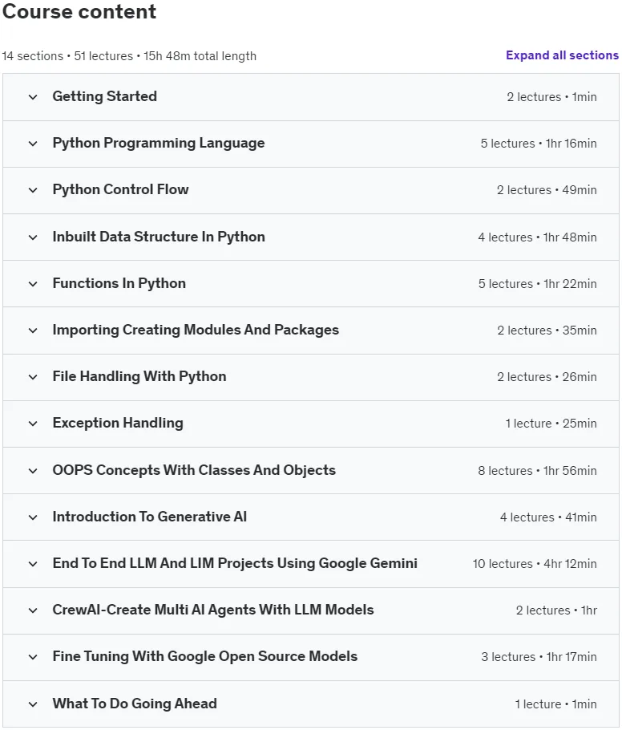Expand What To Do Going Ahead chevron
The image size is (622, 730).
coord(33,704)
